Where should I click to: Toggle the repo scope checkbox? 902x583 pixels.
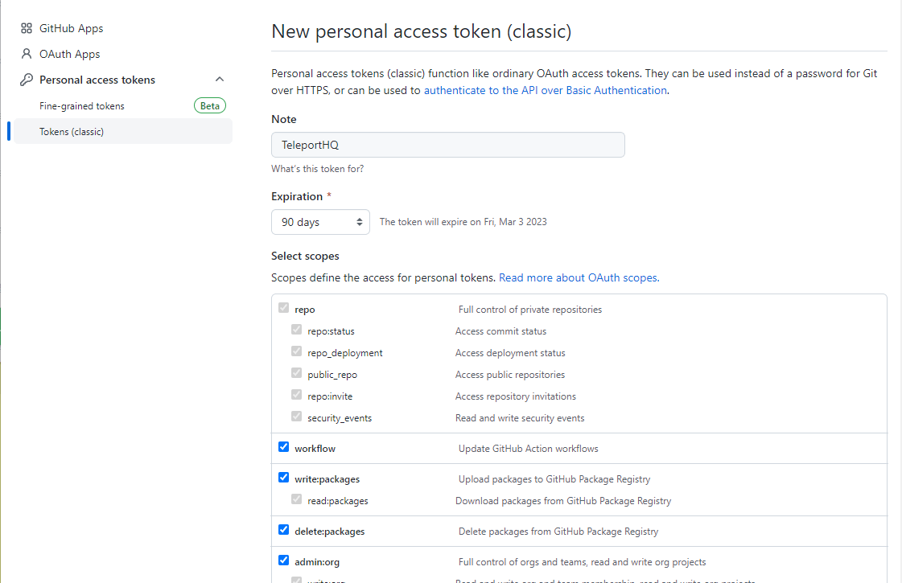click(x=283, y=308)
